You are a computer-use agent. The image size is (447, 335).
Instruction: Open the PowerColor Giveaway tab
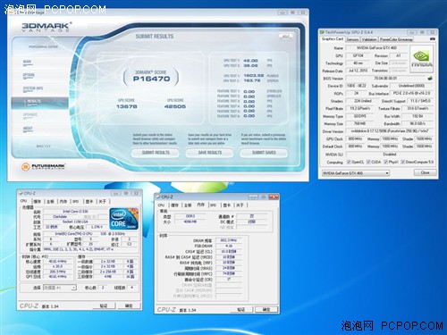point(396,39)
